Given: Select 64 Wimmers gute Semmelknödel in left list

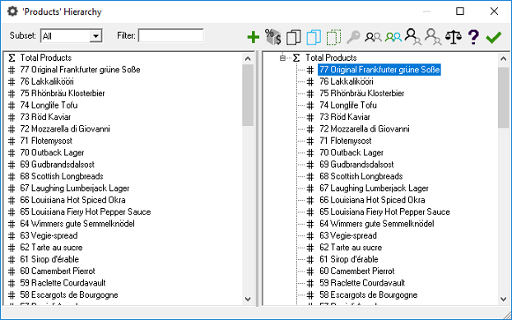Looking at the screenshot, I should click(77, 224).
